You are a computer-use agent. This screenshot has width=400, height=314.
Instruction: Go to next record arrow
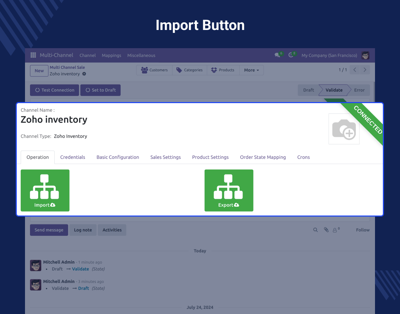tap(365, 70)
